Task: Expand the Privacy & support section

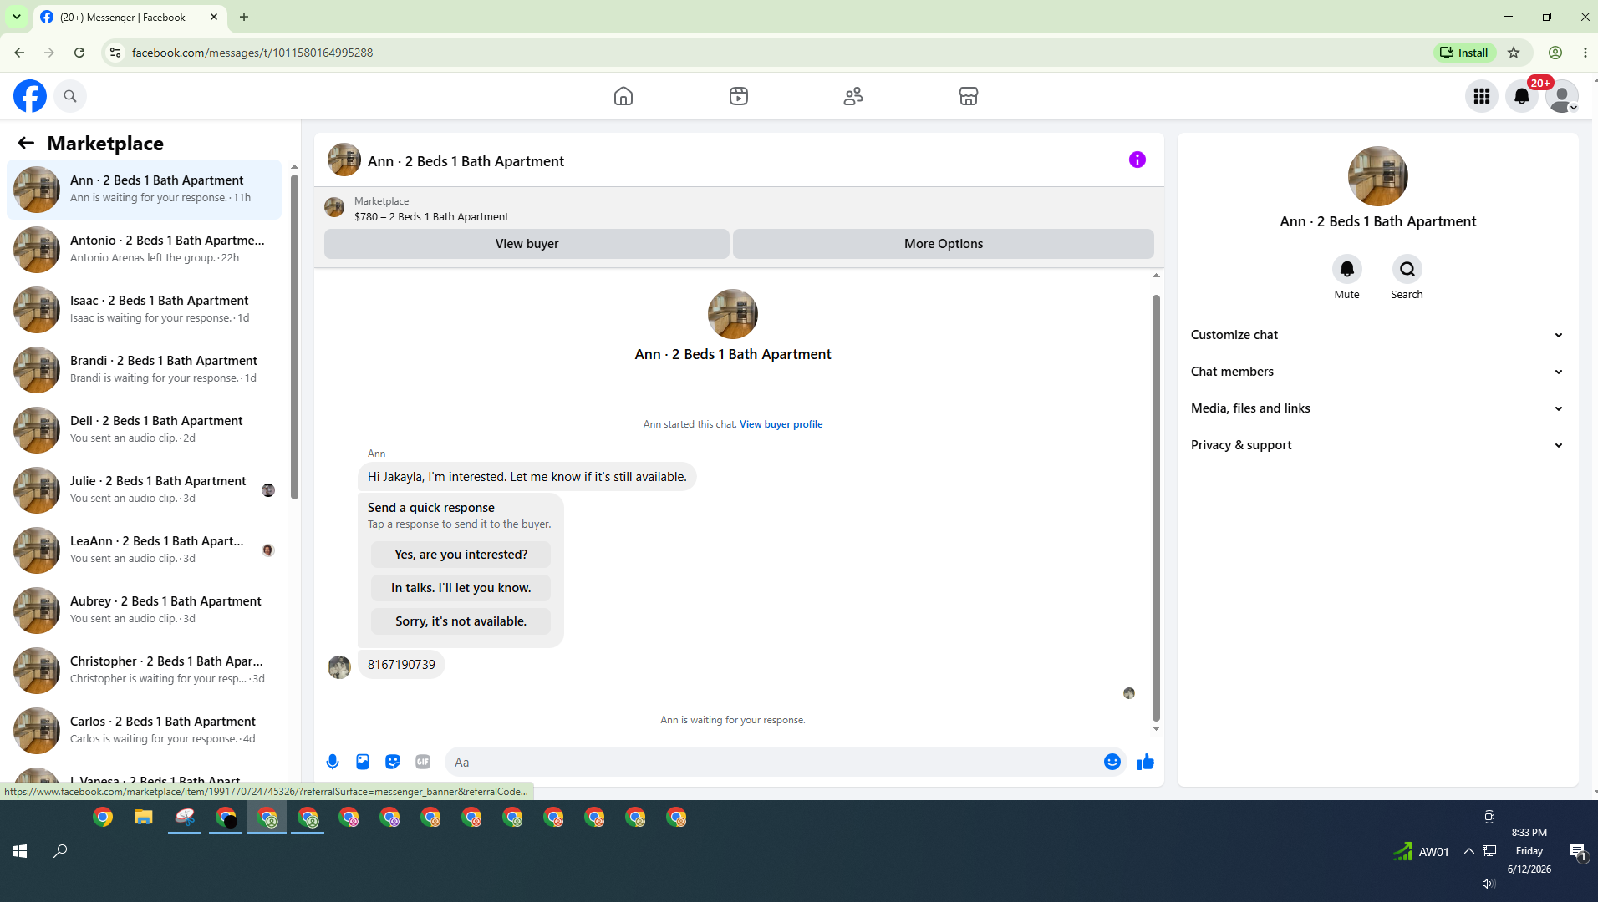Action: click(x=1377, y=445)
